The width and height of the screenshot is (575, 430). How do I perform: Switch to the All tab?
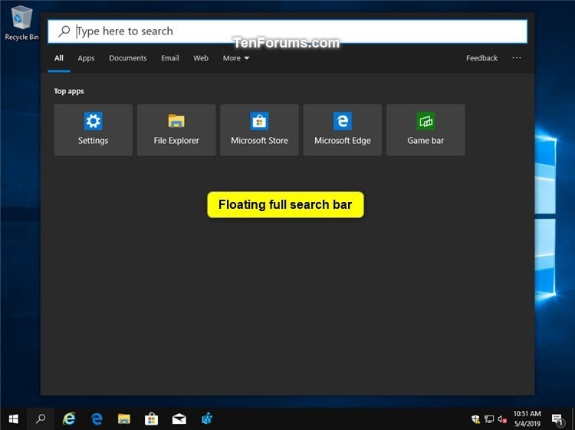59,58
